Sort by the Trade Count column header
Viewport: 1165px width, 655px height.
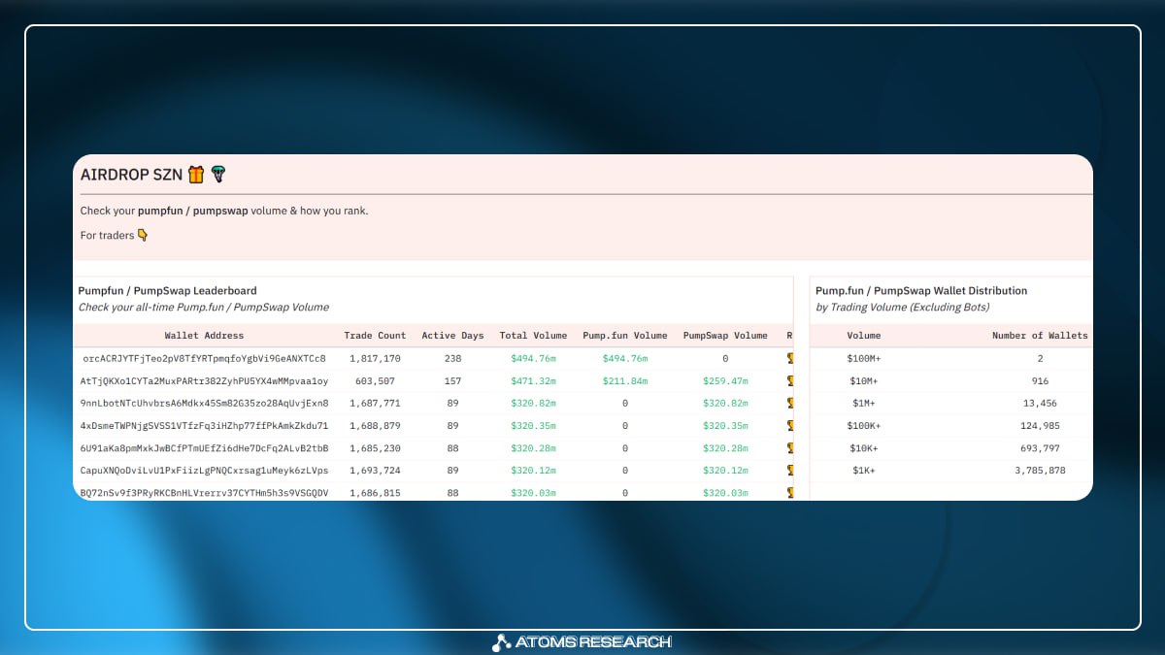[x=375, y=336]
